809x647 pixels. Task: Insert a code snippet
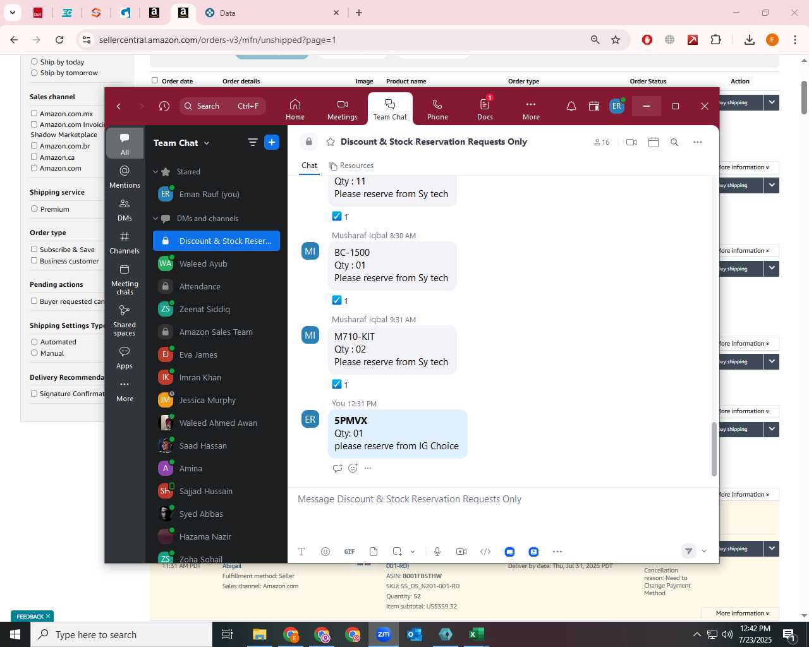coord(485,552)
